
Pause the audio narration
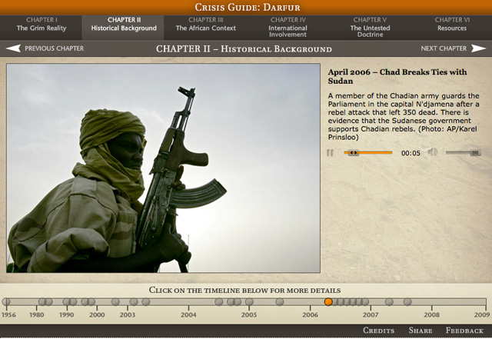(331, 153)
